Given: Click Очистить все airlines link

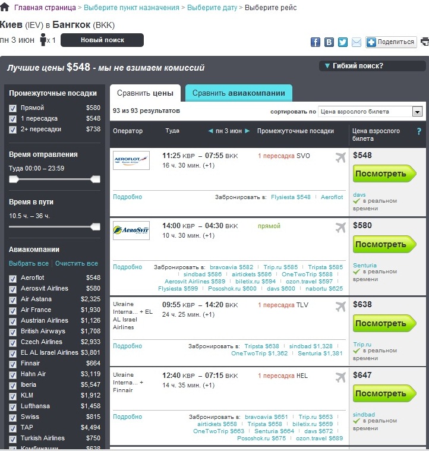Looking at the screenshot, I should 77,263.
